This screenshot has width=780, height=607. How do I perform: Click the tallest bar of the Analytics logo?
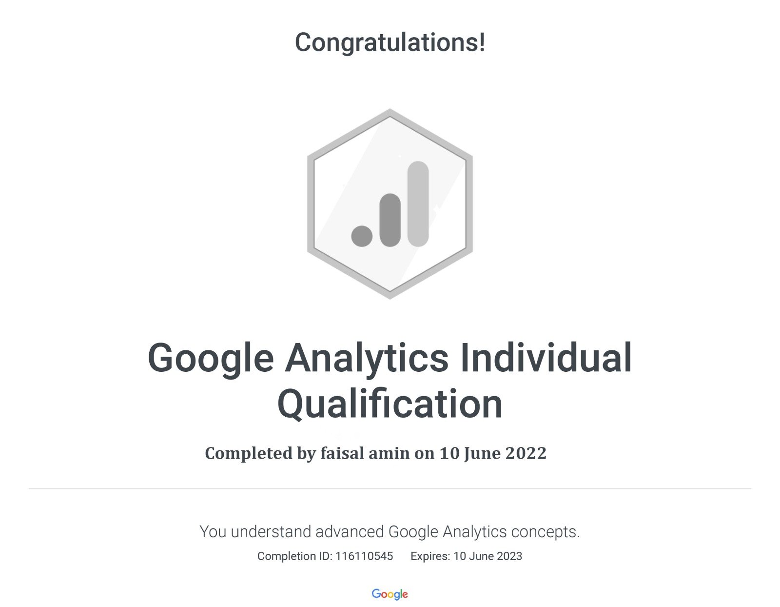pyautogui.click(x=418, y=203)
